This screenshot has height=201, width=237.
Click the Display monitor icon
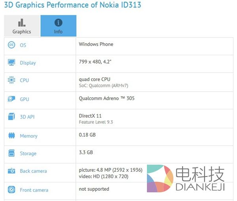point(11,63)
